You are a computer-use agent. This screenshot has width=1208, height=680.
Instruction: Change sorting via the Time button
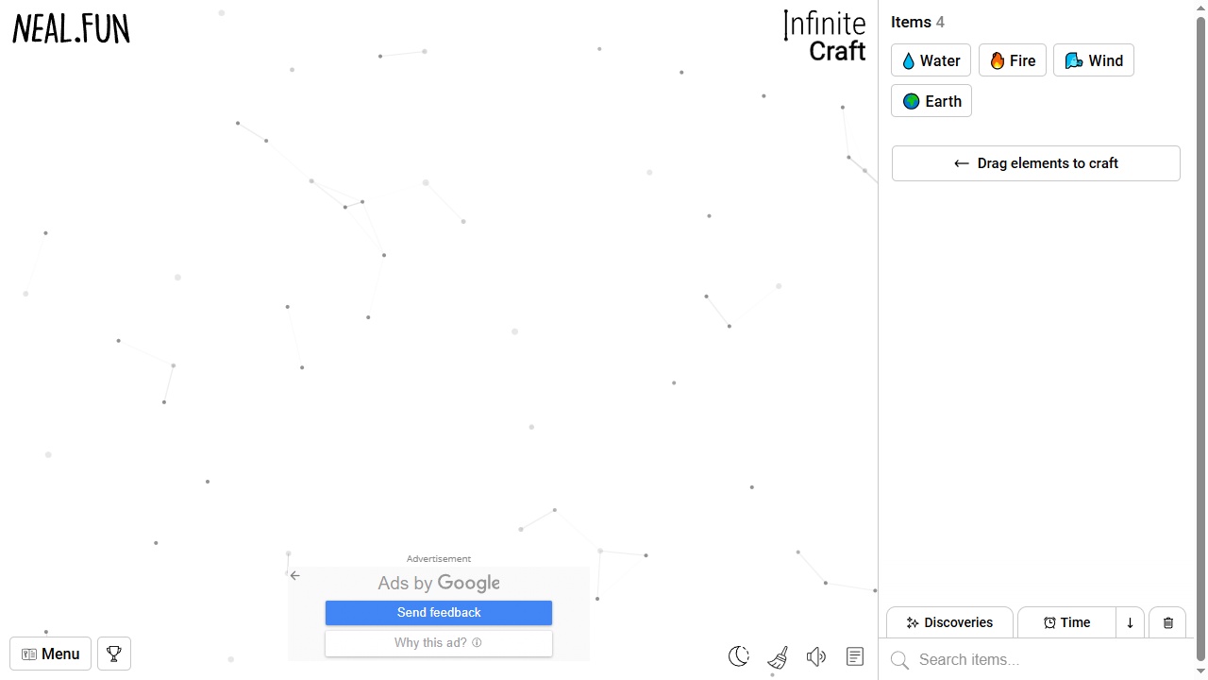click(x=1066, y=622)
